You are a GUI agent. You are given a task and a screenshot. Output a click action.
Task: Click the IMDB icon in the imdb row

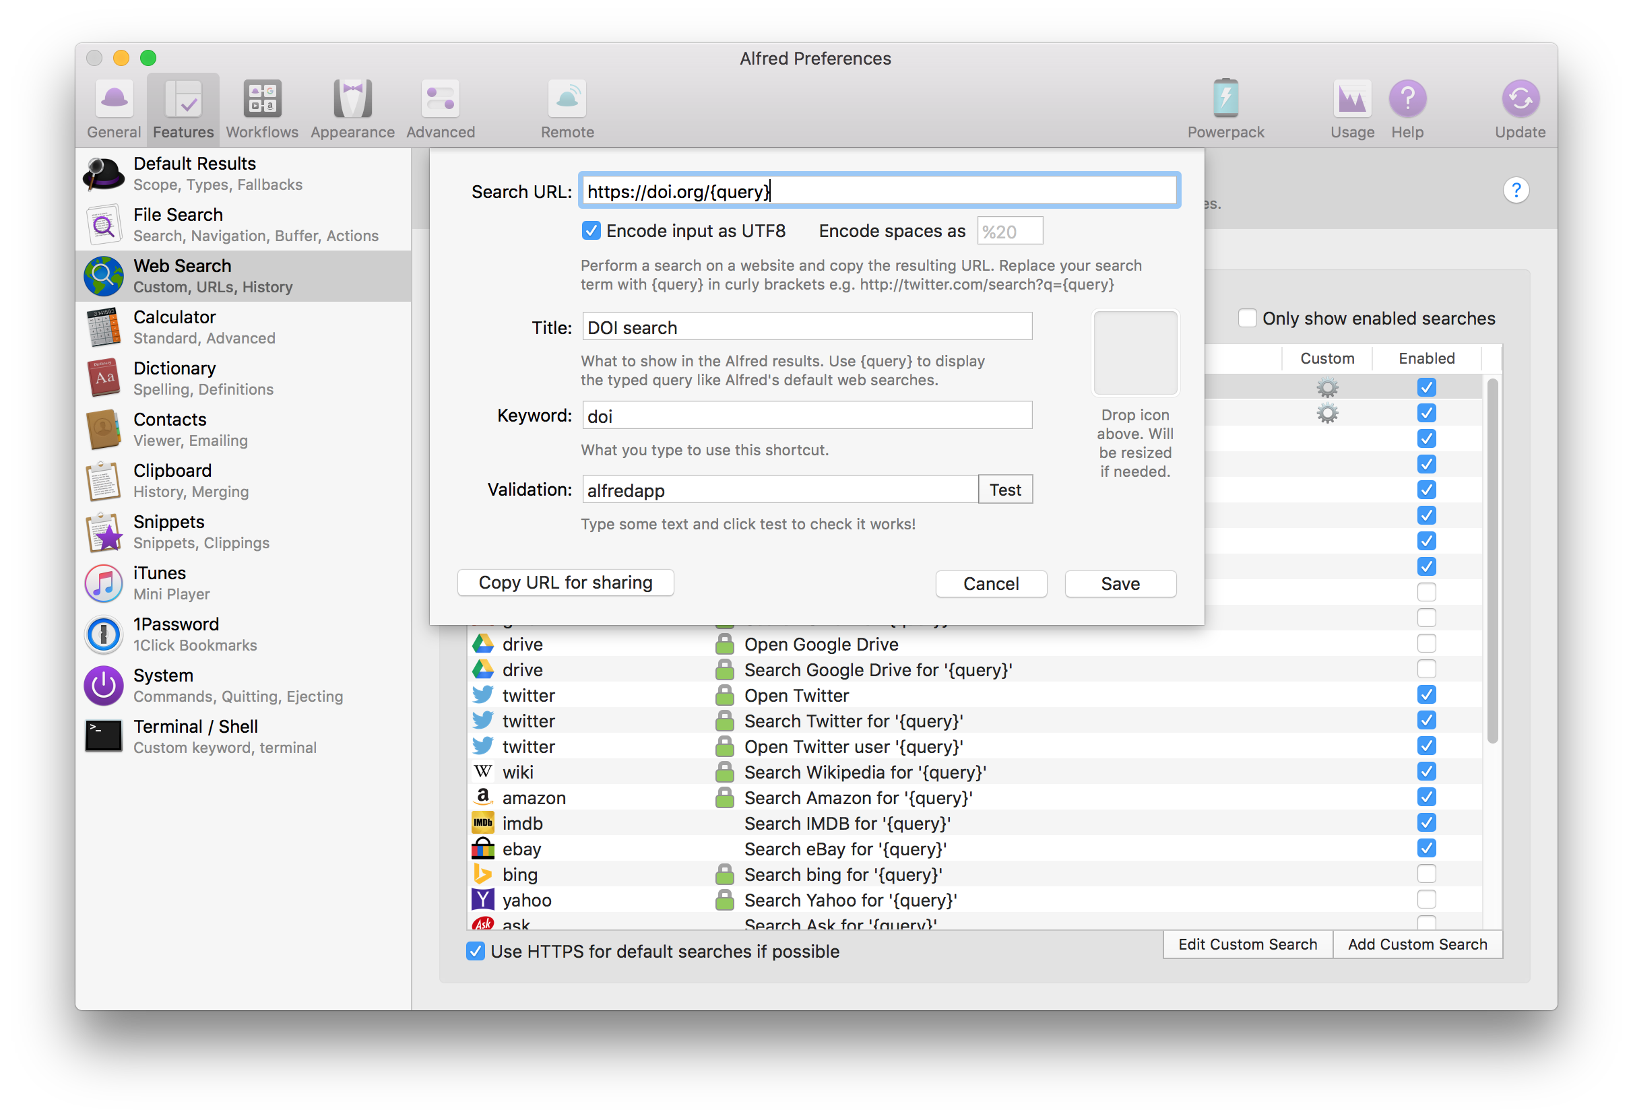tap(483, 823)
